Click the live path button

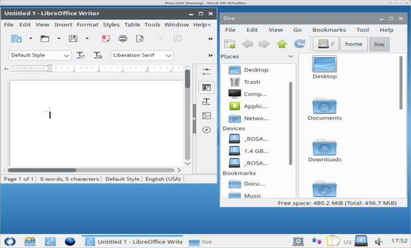(x=379, y=44)
